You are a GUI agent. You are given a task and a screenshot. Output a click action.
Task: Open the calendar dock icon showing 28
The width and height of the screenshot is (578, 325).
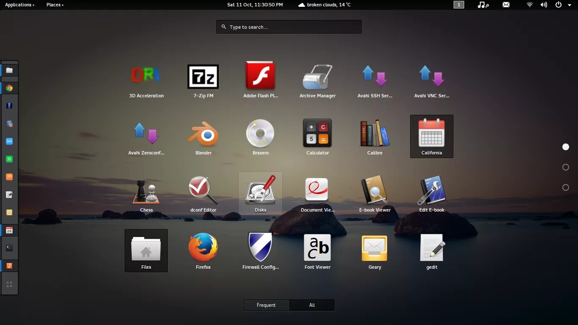(x=9, y=230)
